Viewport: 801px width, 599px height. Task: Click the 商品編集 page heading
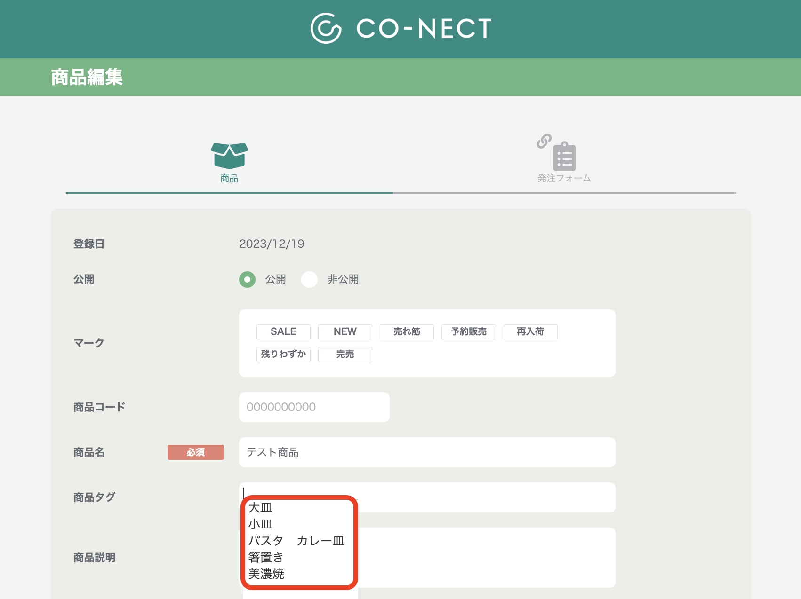[87, 77]
